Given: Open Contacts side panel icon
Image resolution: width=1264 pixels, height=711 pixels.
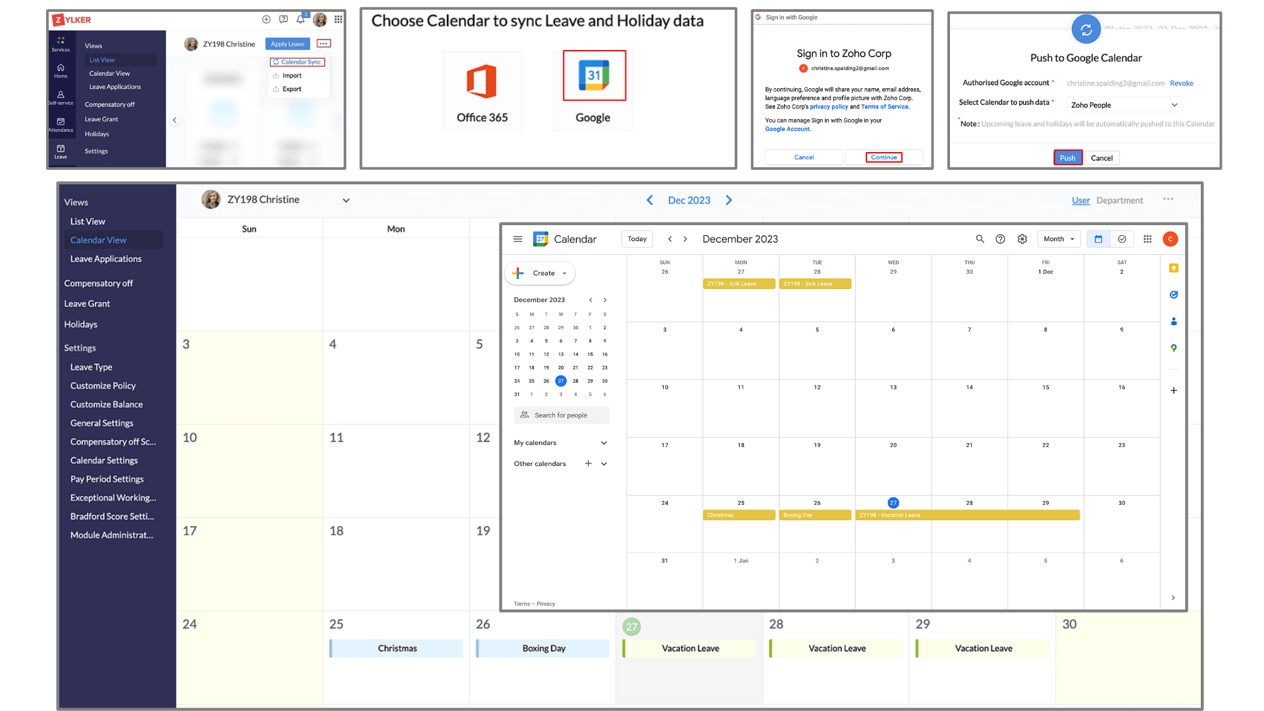Looking at the screenshot, I should pyautogui.click(x=1173, y=321).
